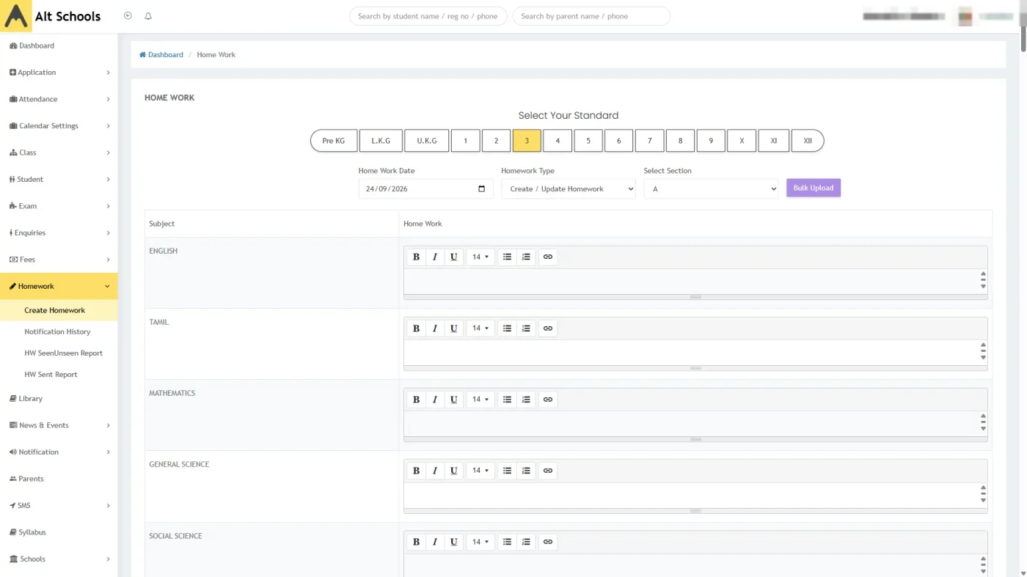The height and width of the screenshot is (577, 1027).
Task: Click the notification bell icon in header
Action: (148, 16)
